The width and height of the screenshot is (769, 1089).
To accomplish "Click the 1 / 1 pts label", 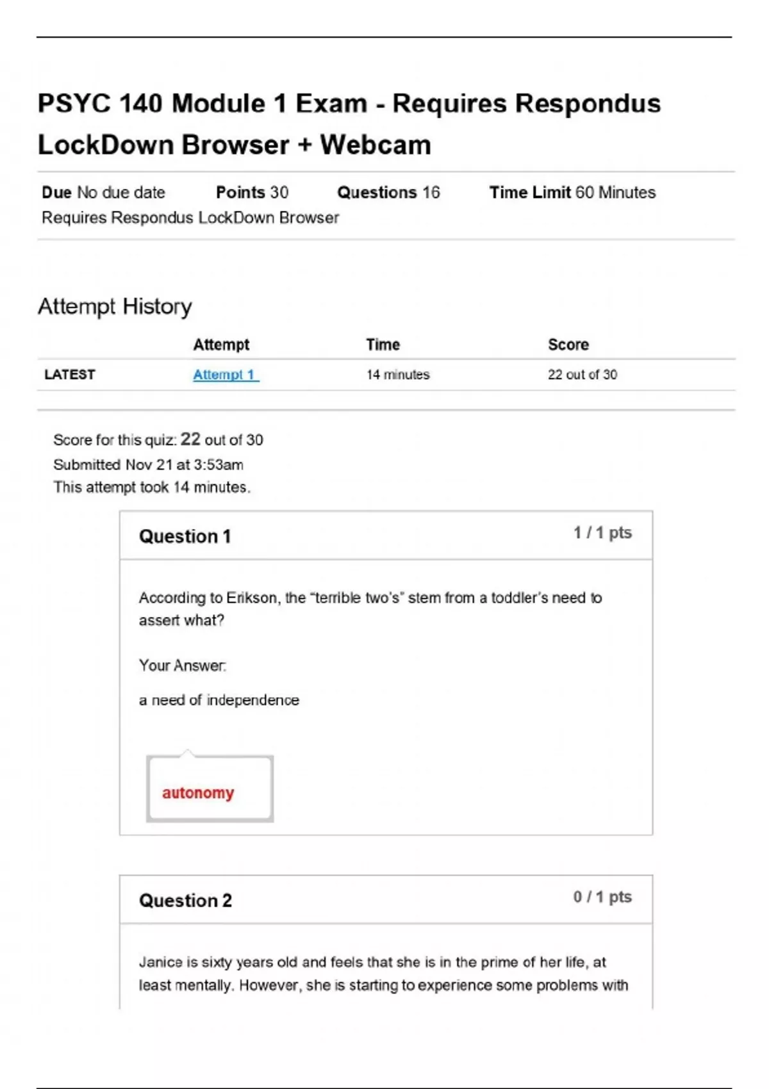I will pyautogui.click(x=602, y=533).
